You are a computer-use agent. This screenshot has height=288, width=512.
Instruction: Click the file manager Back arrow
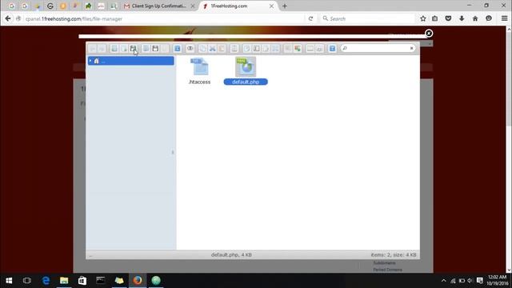pos(93,49)
